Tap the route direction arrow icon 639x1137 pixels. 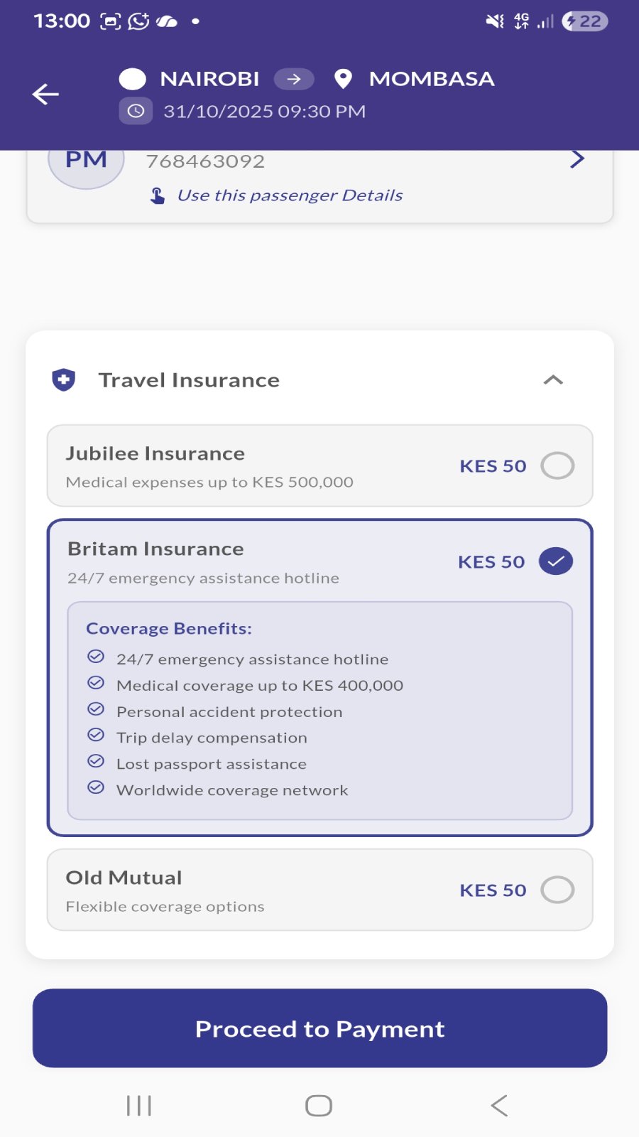click(x=294, y=79)
